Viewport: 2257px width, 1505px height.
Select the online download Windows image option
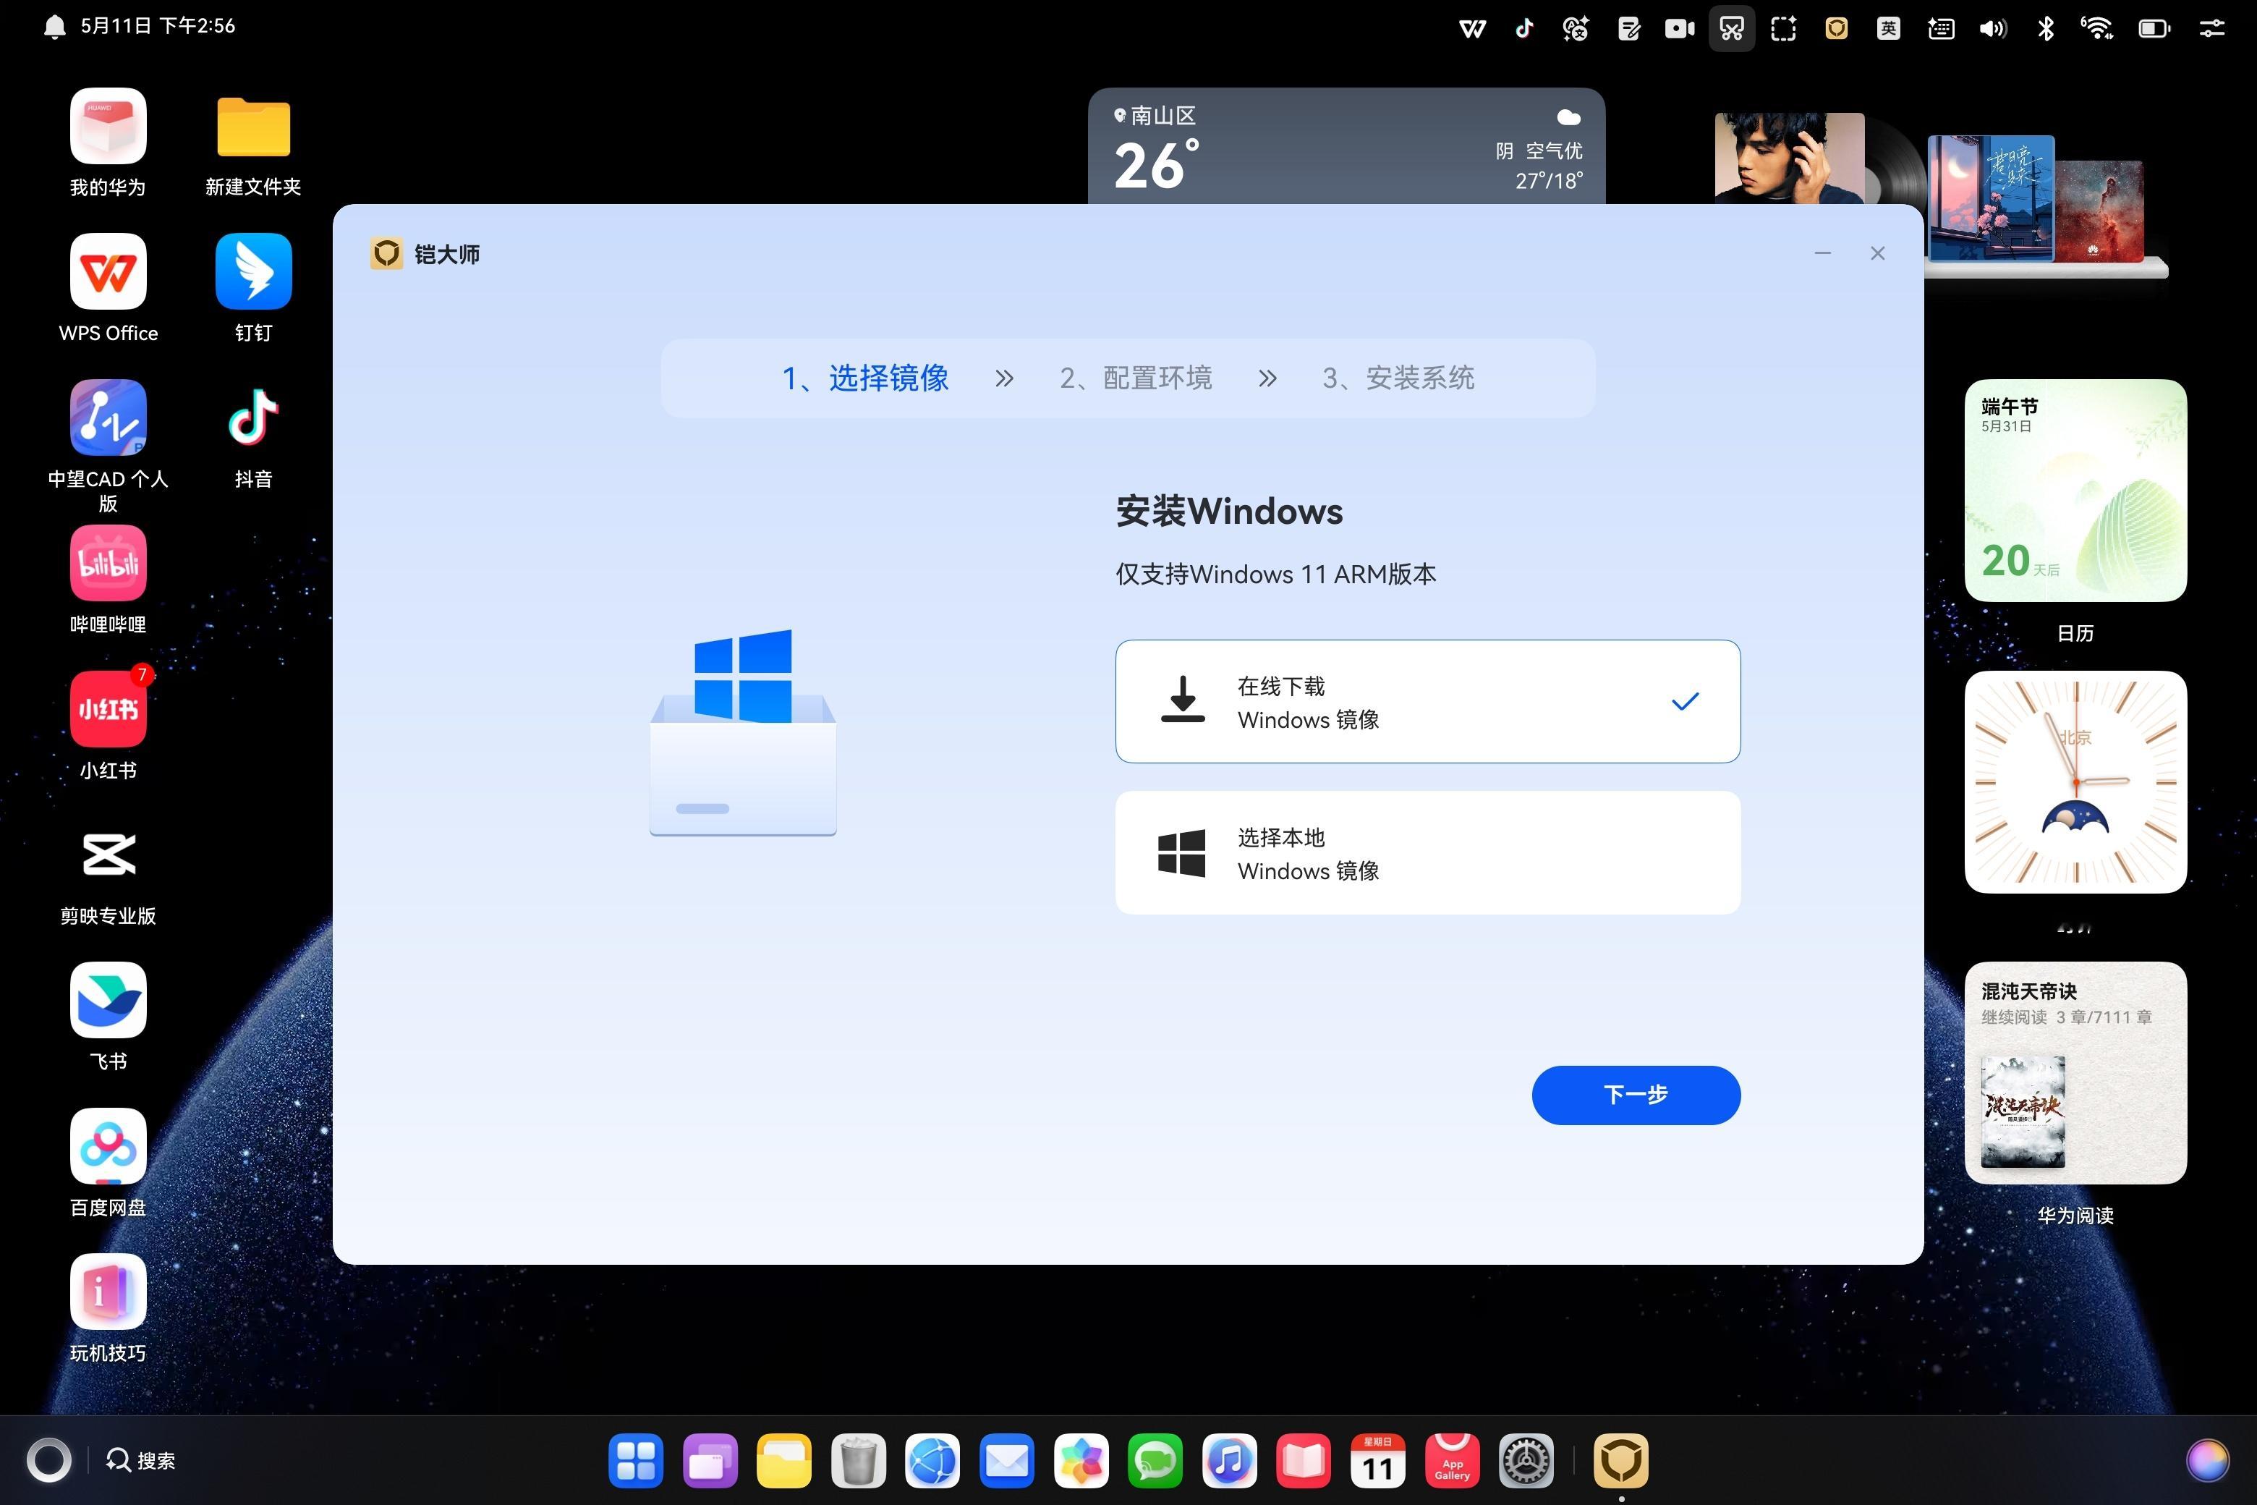coord(1428,702)
